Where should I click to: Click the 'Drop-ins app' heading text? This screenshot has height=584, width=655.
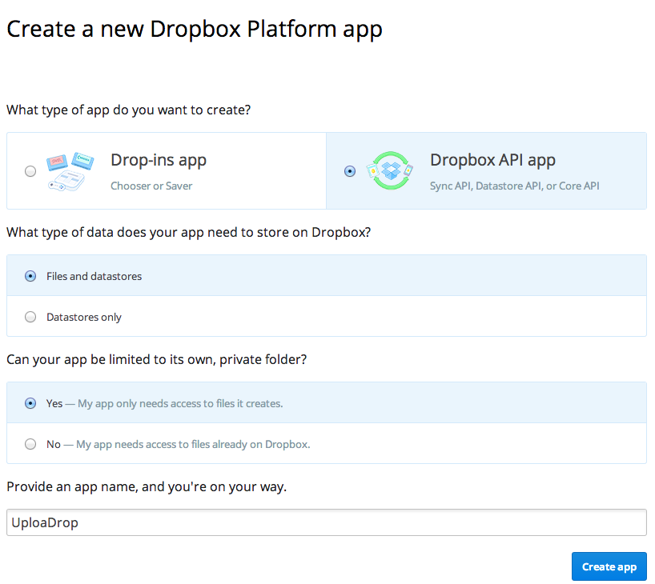[x=159, y=160]
